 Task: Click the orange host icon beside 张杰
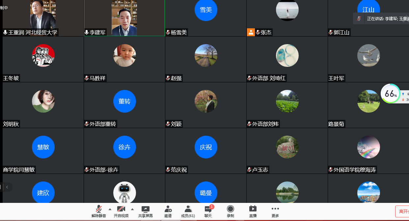[251, 32]
